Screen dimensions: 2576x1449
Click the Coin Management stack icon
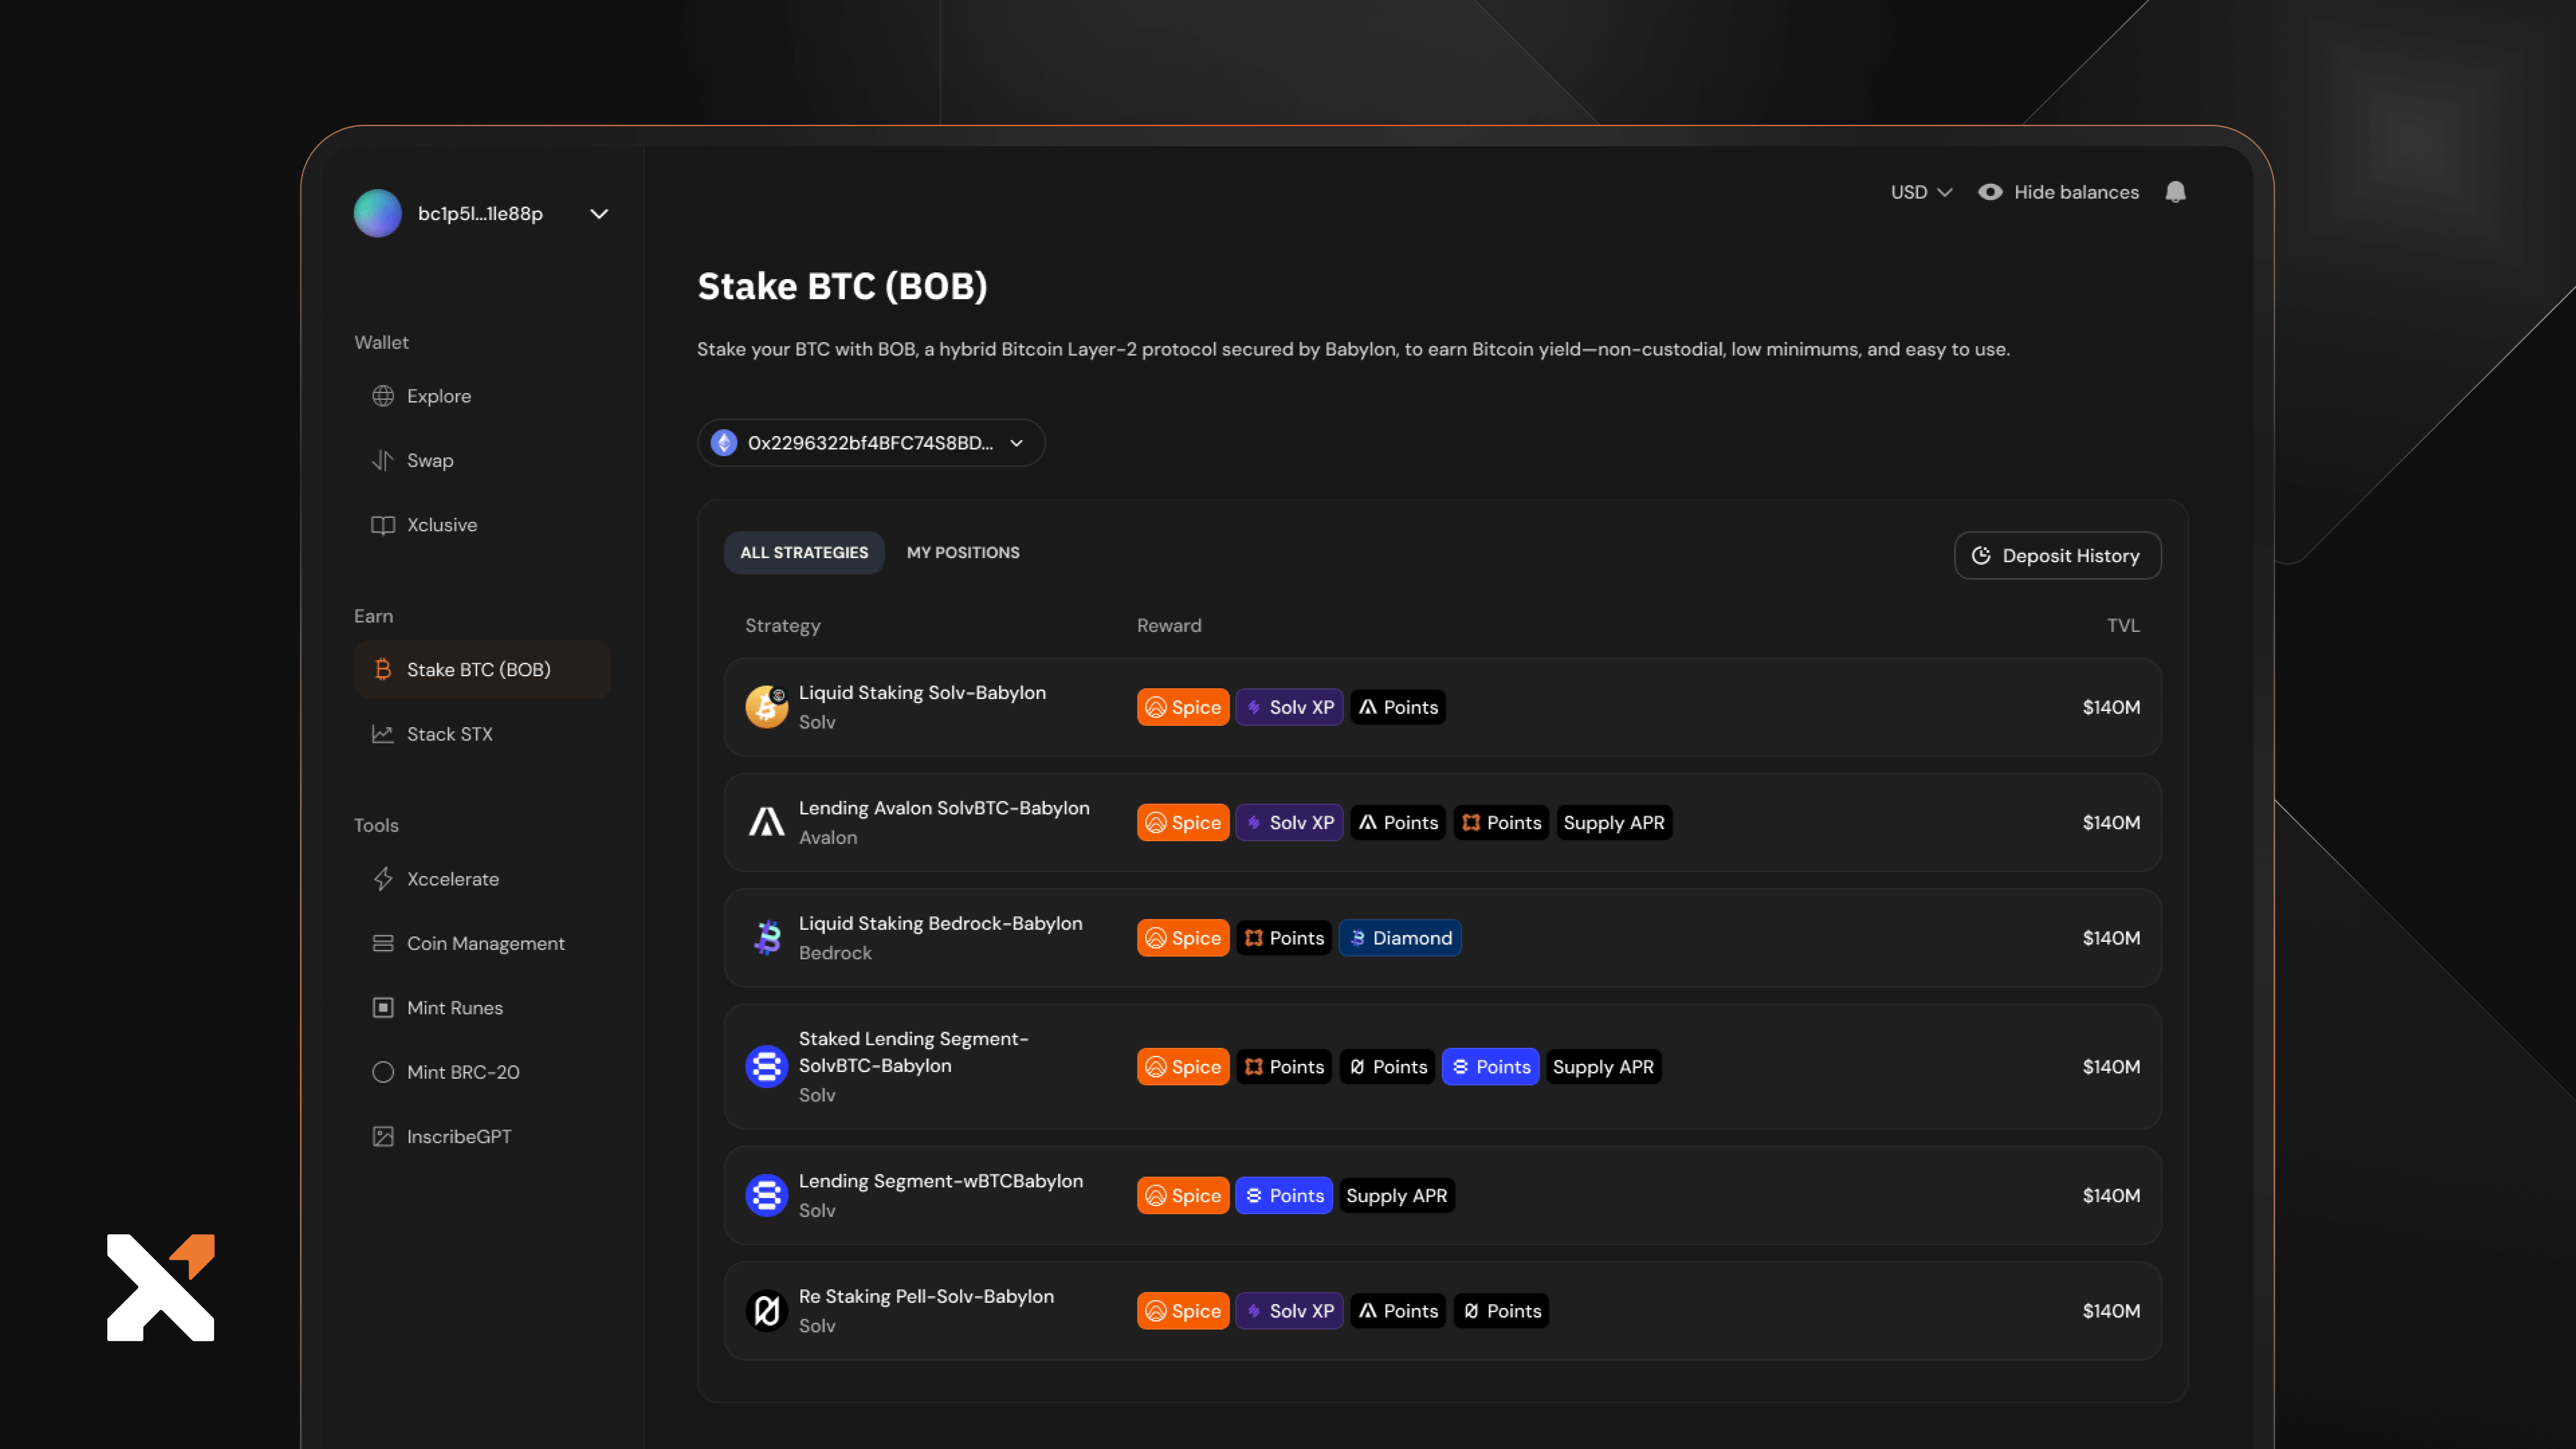click(383, 943)
